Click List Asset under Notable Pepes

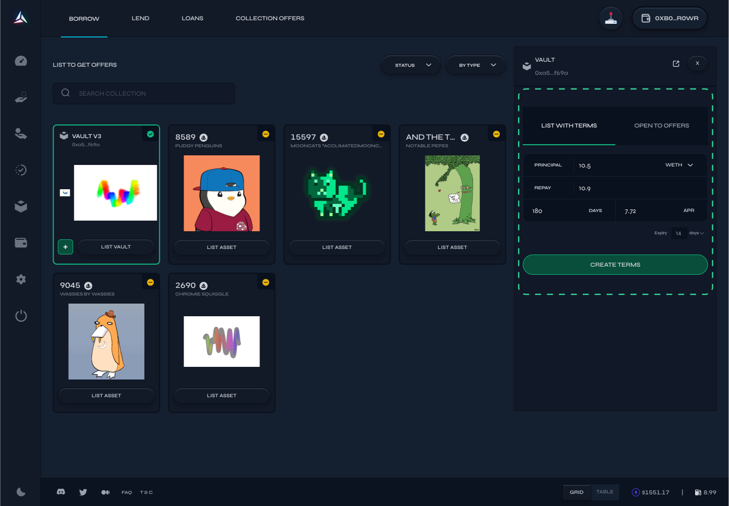point(452,247)
